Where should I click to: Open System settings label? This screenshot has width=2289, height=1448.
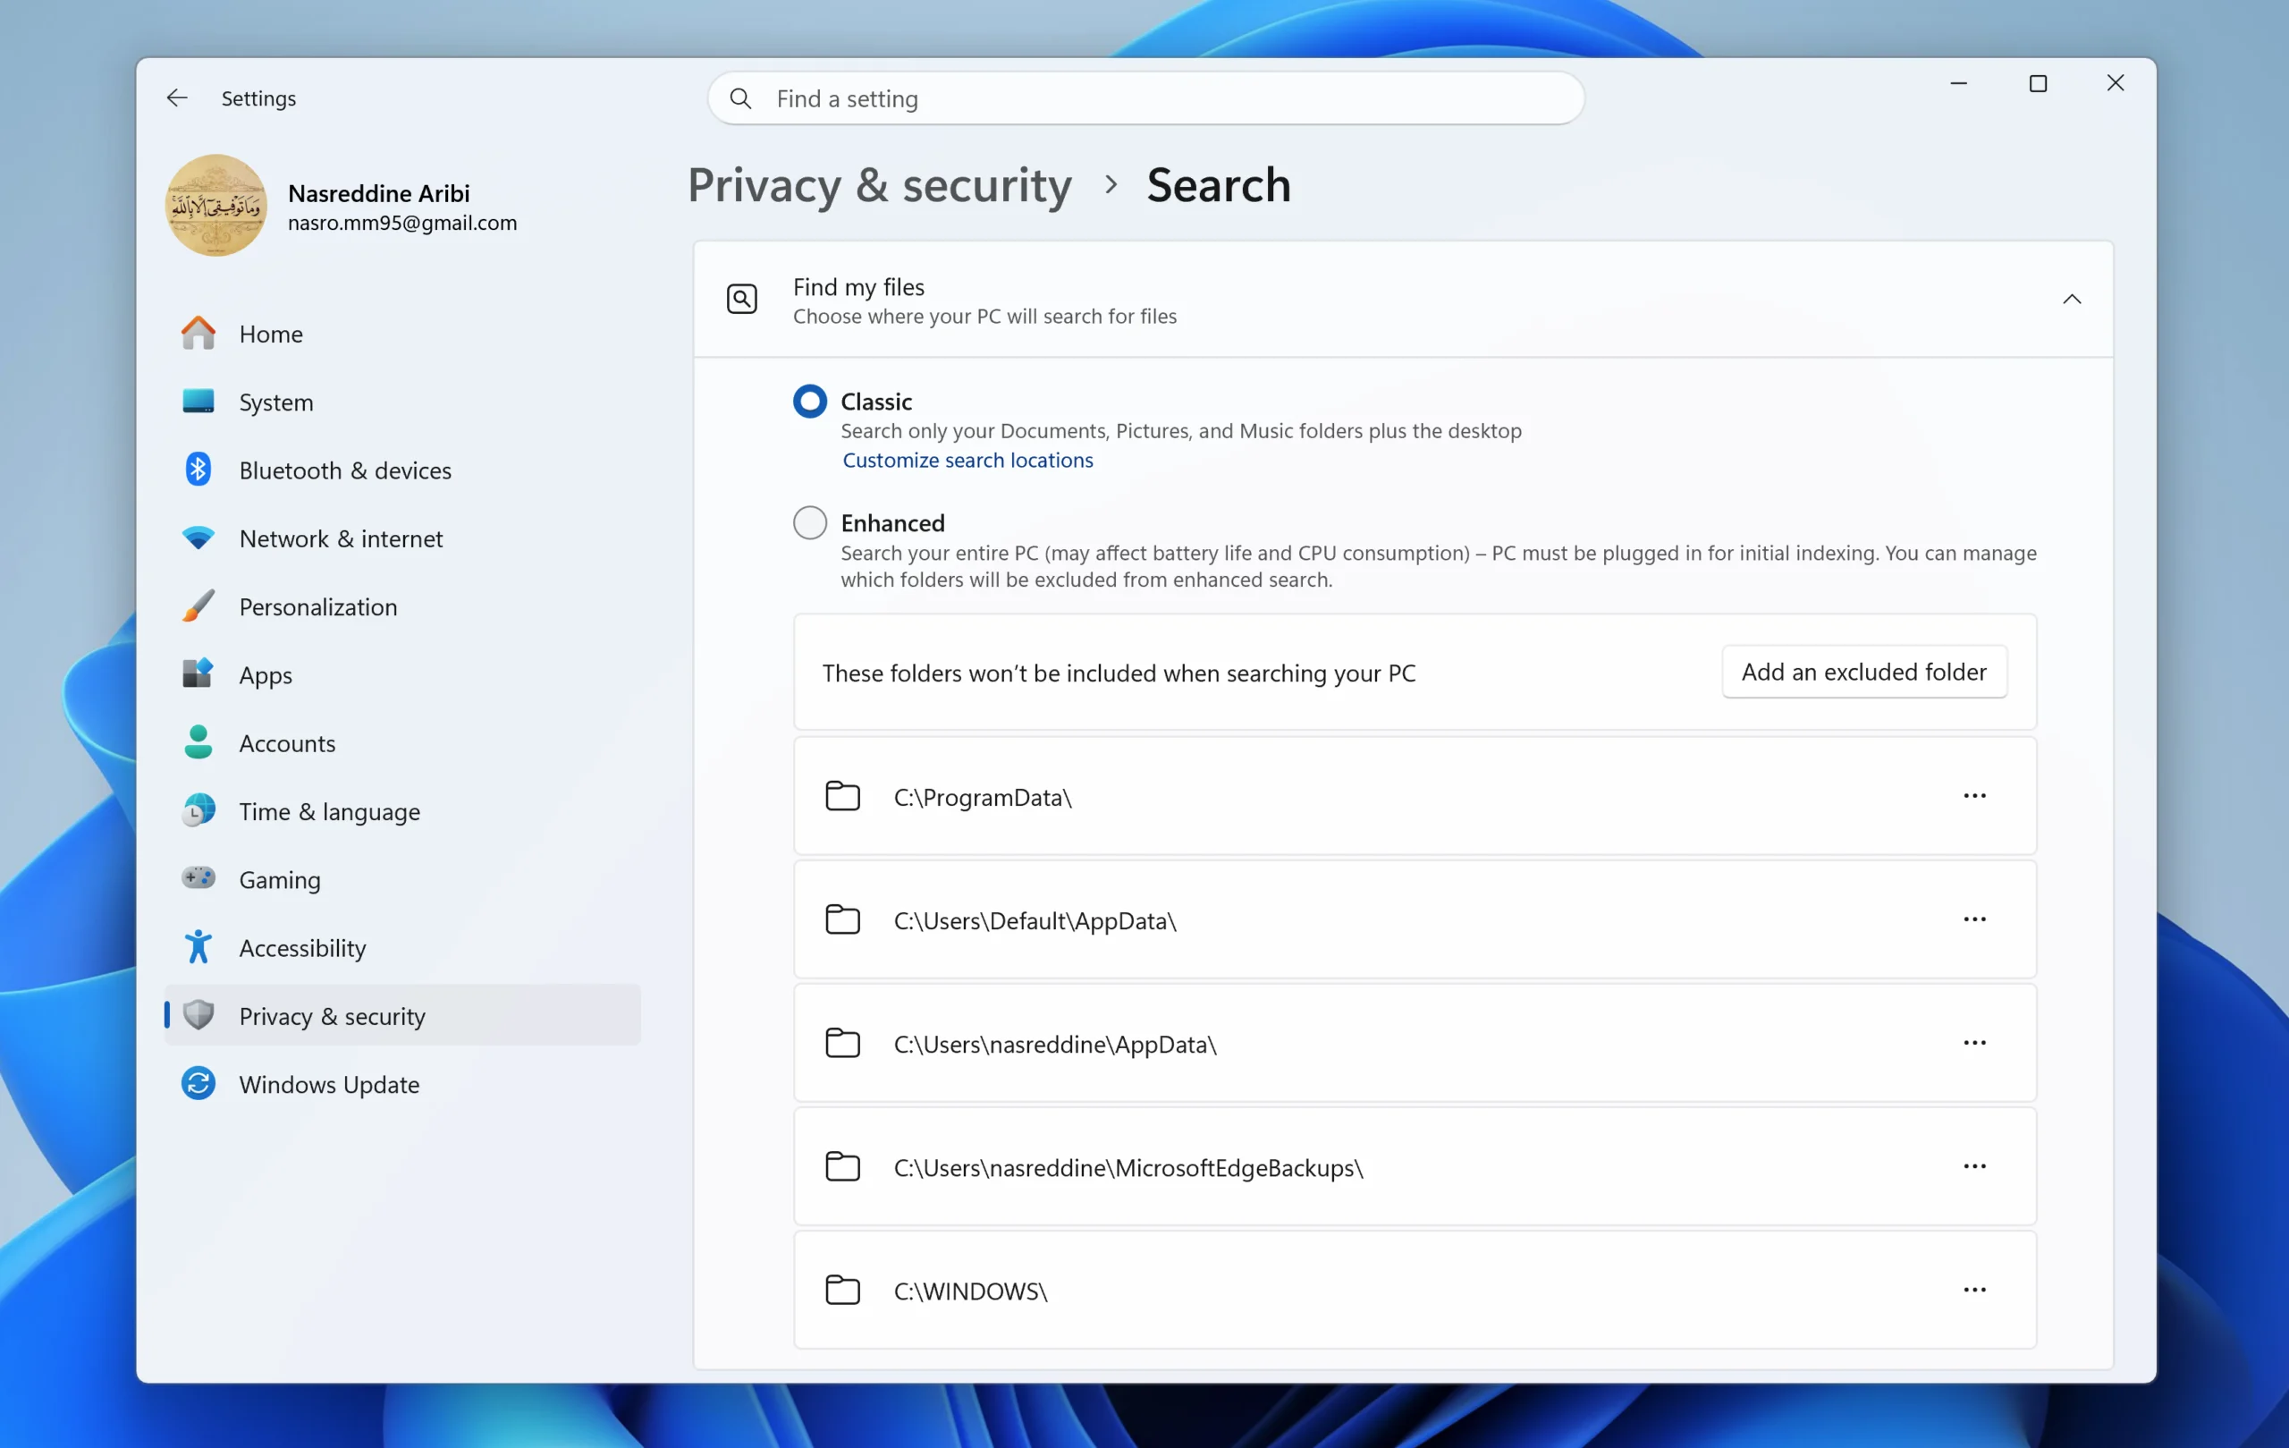point(275,402)
